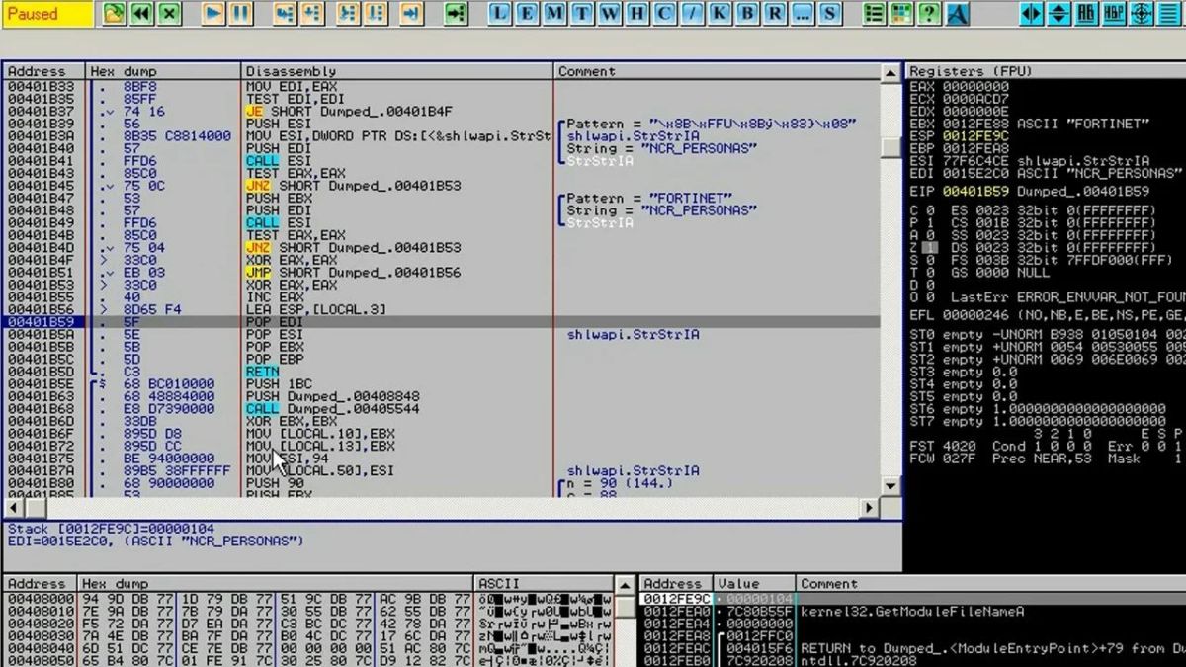
Task: Start Trace over
Action: coord(376,14)
